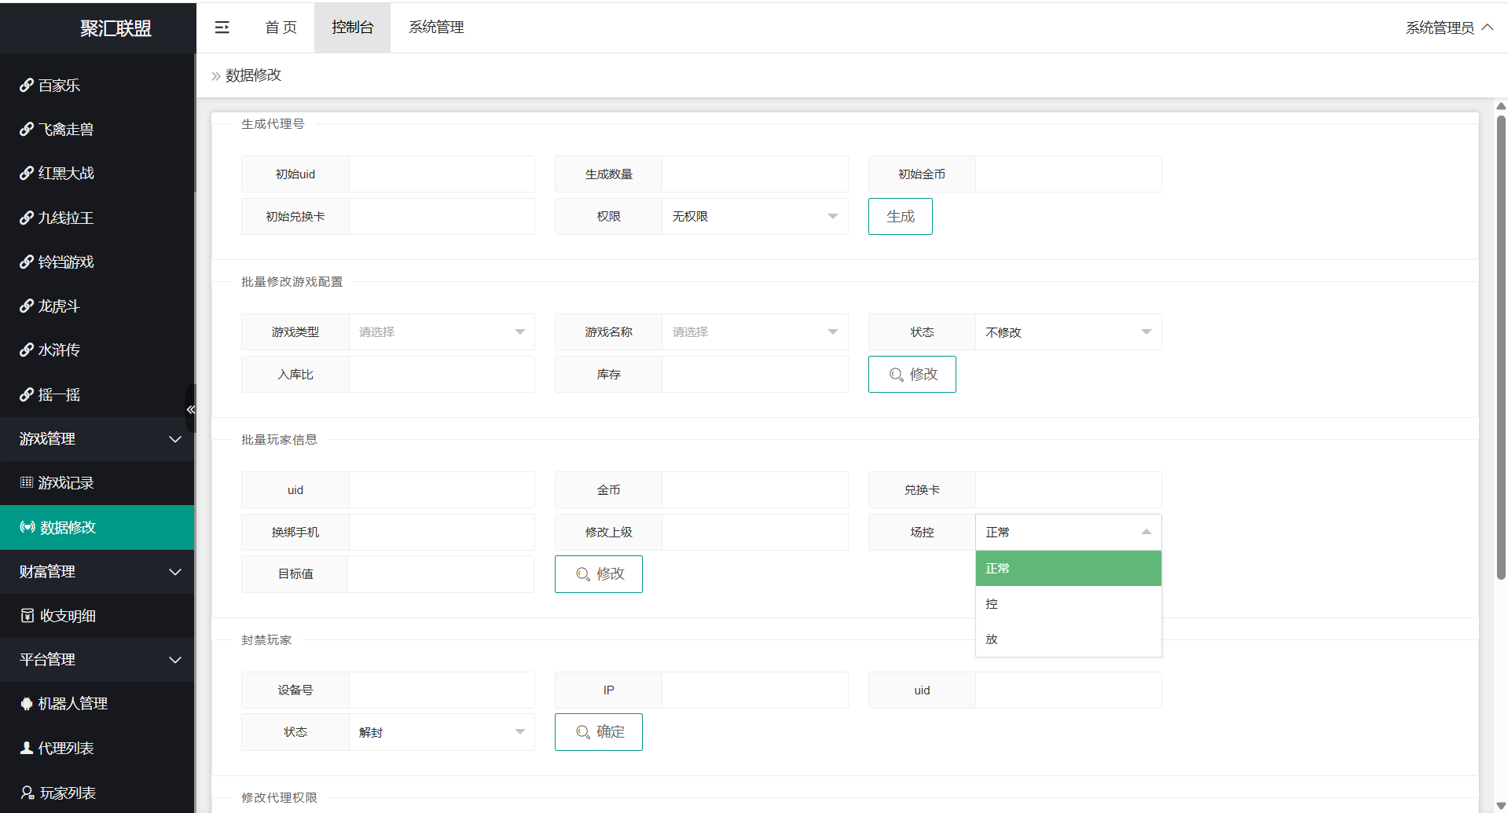Click the page vertical scrollbar down arrow
Image resolution: width=1508 pixels, height=813 pixels.
1501,806
